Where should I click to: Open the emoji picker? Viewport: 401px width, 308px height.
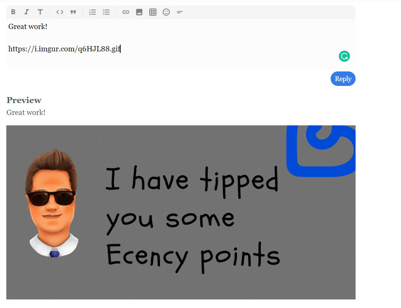click(166, 12)
